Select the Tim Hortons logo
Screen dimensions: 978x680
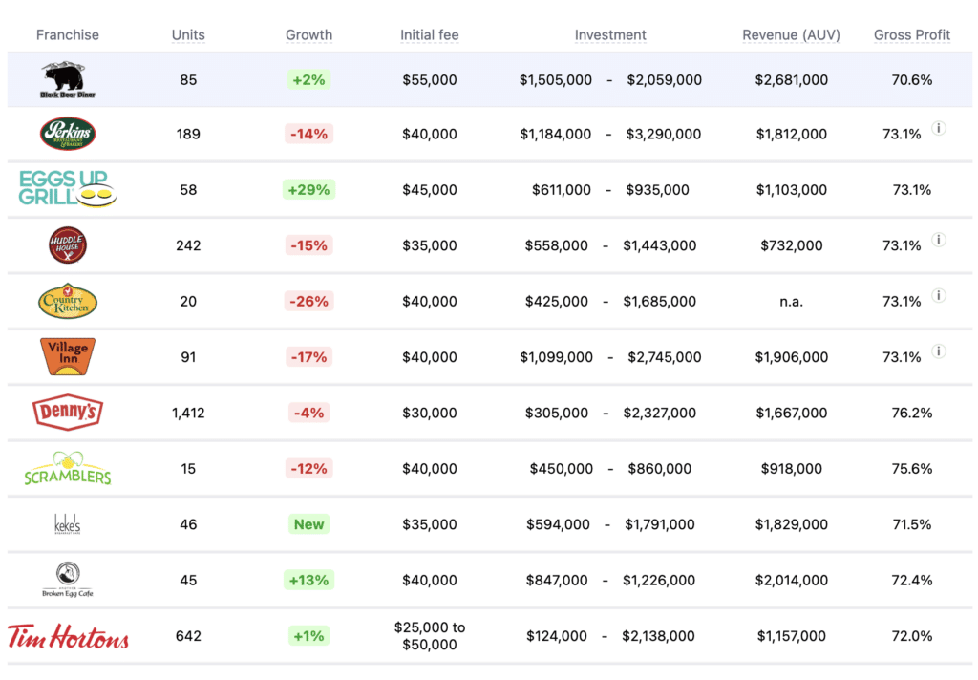pyautogui.click(x=68, y=636)
